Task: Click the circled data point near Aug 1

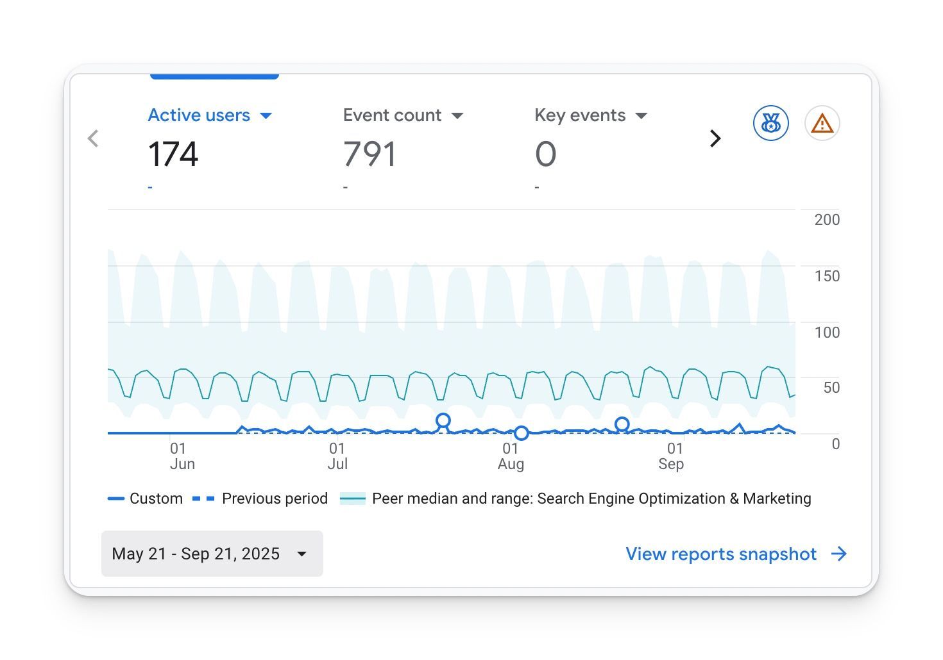Action: (x=522, y=433)
